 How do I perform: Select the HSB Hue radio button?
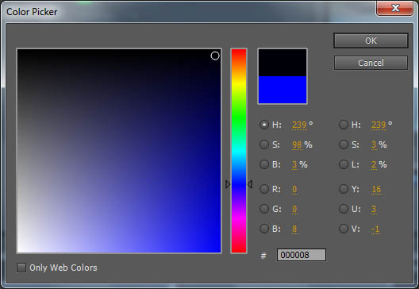264,125
